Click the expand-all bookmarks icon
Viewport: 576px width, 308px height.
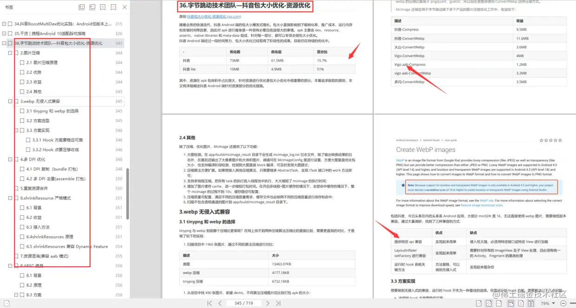[x=82, y=7]
